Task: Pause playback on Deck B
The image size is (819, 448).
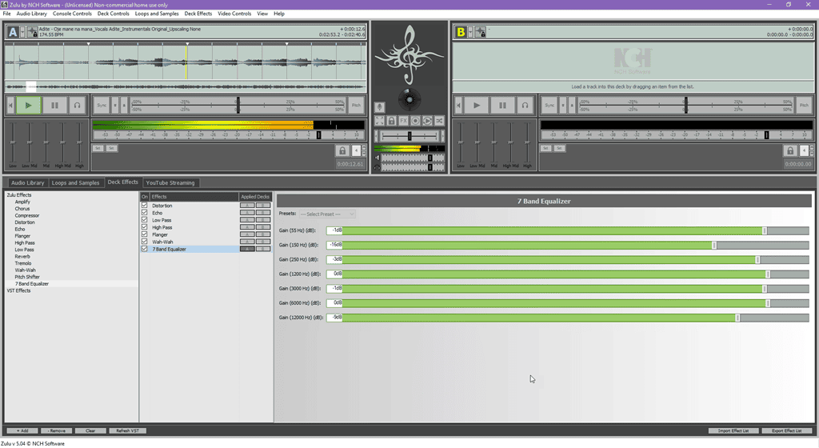Action: coord(502,106)
